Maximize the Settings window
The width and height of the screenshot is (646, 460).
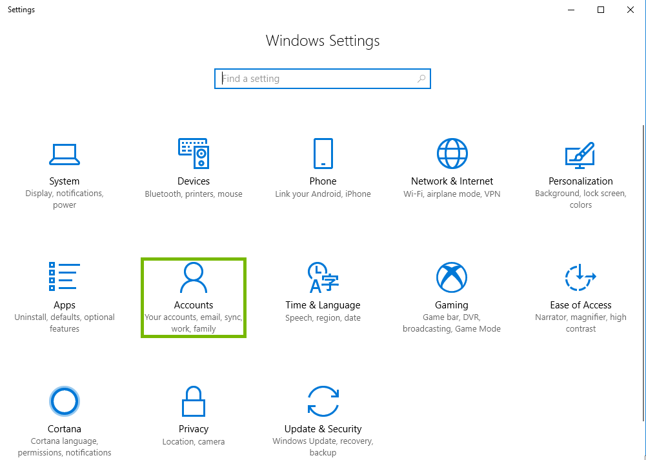coord(600,10)
